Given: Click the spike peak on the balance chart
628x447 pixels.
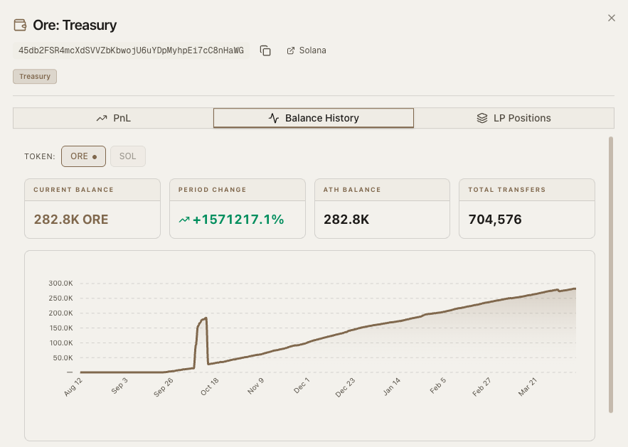Looking at the screenshot, I should [206, 318].
